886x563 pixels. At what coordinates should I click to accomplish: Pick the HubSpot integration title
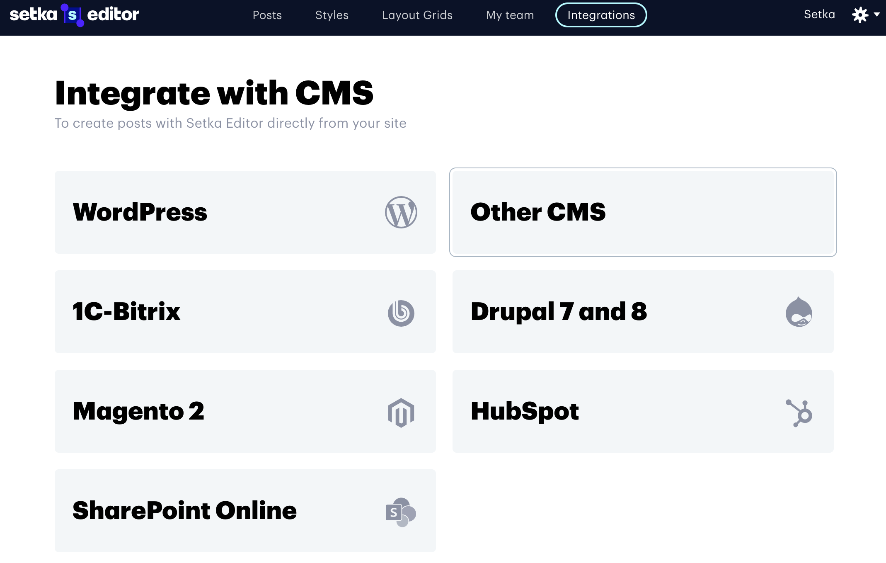[525, 411]
